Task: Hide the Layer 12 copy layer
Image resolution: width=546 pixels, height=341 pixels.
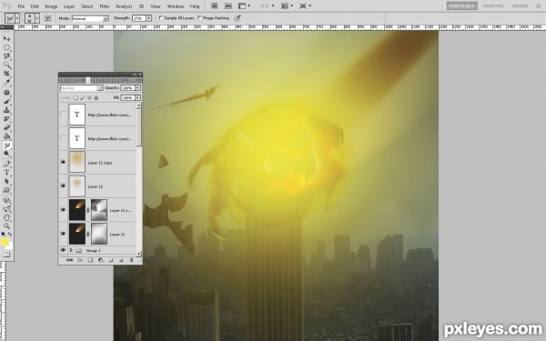Action: pyautogui.click(x=63, y=162)
